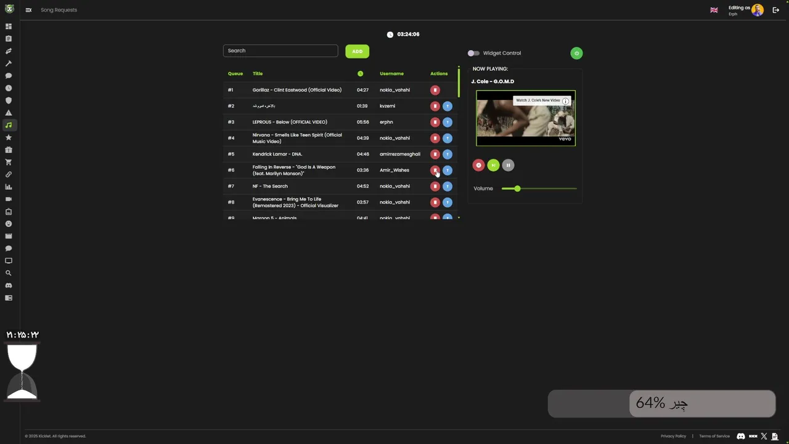789x444 pixels.
Task: Click the username amirrezamesghali
Action: [400, 154]
